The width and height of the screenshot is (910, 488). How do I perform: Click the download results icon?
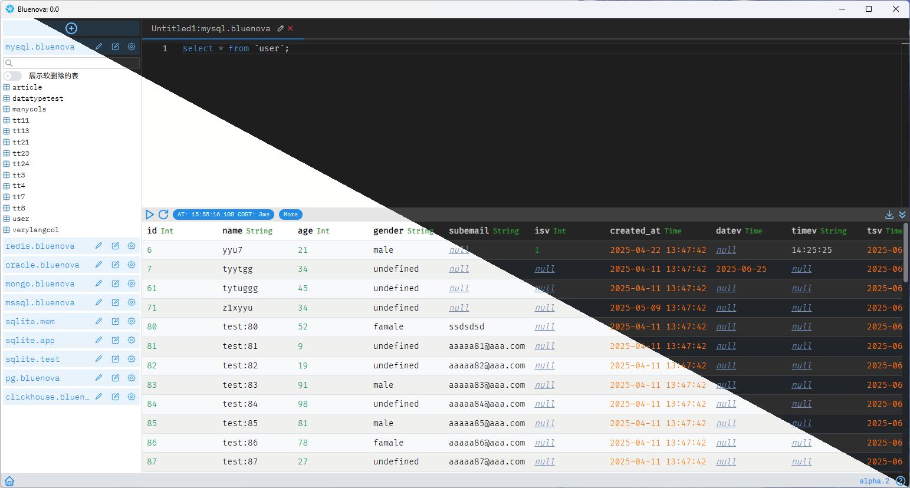[889, 215]
